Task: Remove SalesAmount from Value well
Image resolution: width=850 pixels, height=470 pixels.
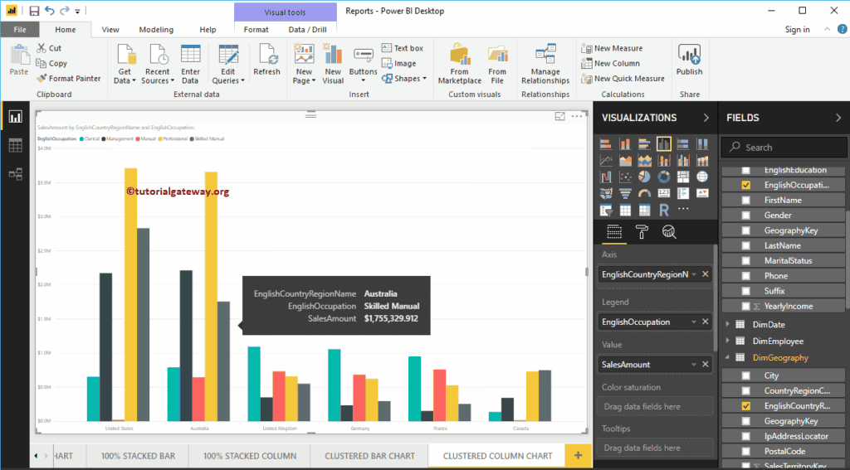Action: [706, 365]
